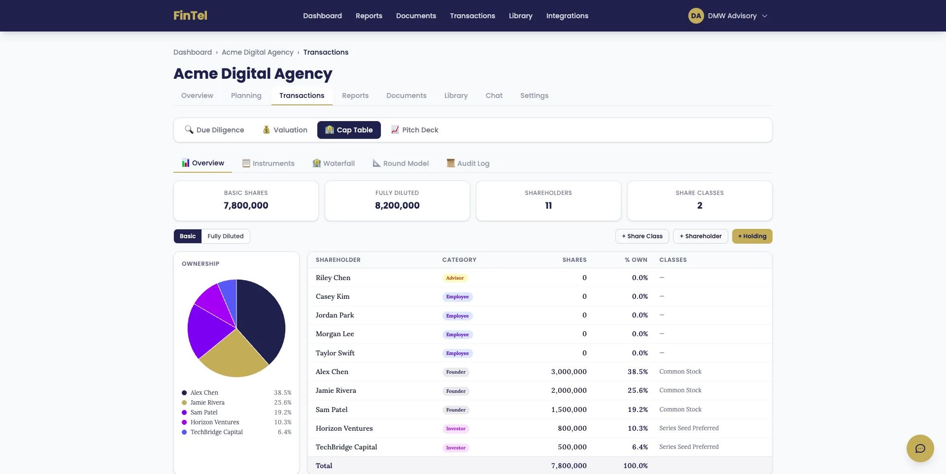Click the Round Model ruler icon
The height and width of the screenshot is (474, 946).
click(x=376, y=163)
